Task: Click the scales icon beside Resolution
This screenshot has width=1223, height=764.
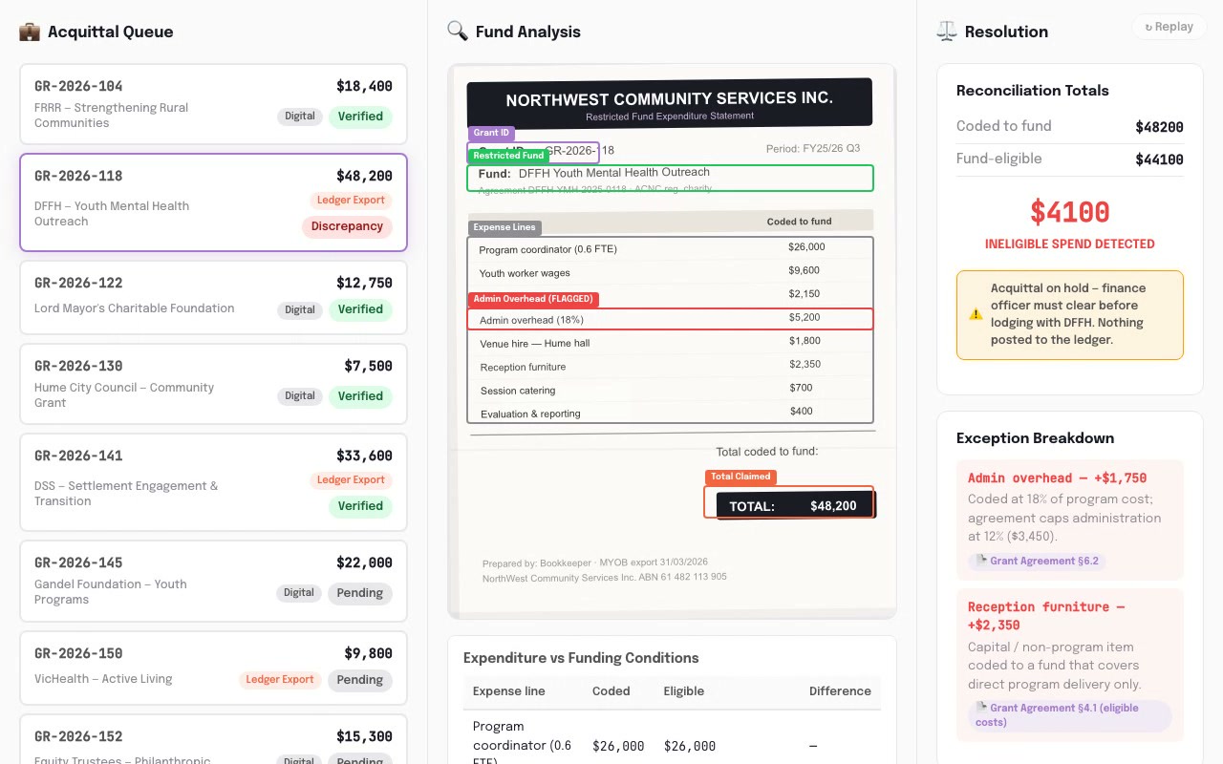Action: click(947, 32)
